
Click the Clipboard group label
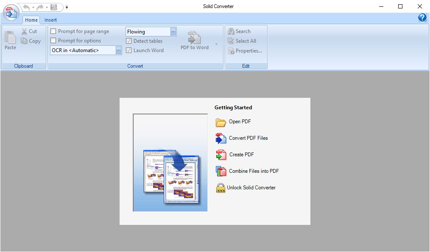(x=23, y=66)
